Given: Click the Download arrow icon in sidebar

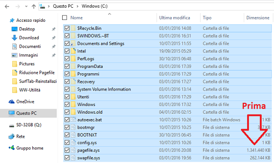Looking at the screenshot, I should point(15,38).
